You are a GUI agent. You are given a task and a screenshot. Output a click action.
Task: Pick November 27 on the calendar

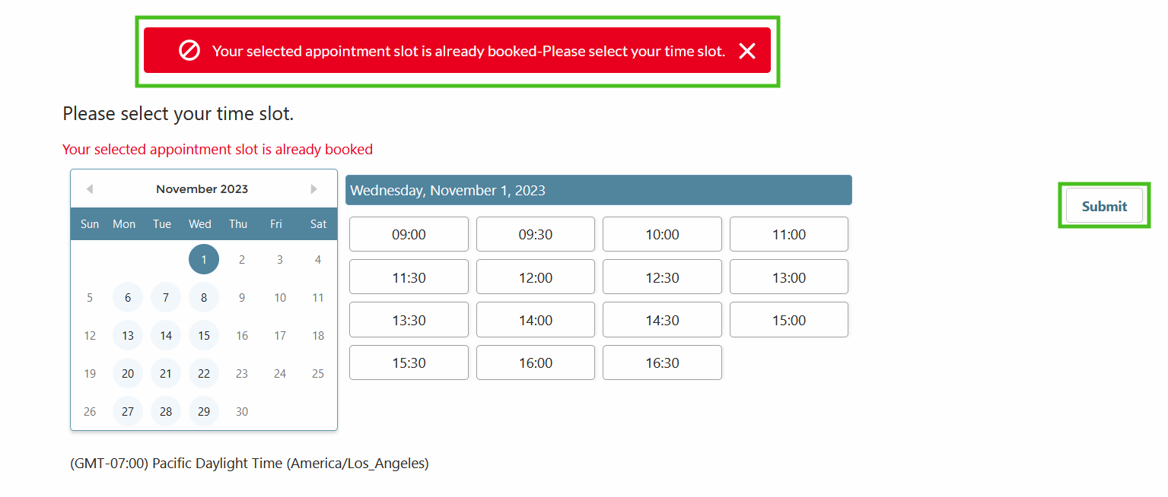click(x=128, y=411)
